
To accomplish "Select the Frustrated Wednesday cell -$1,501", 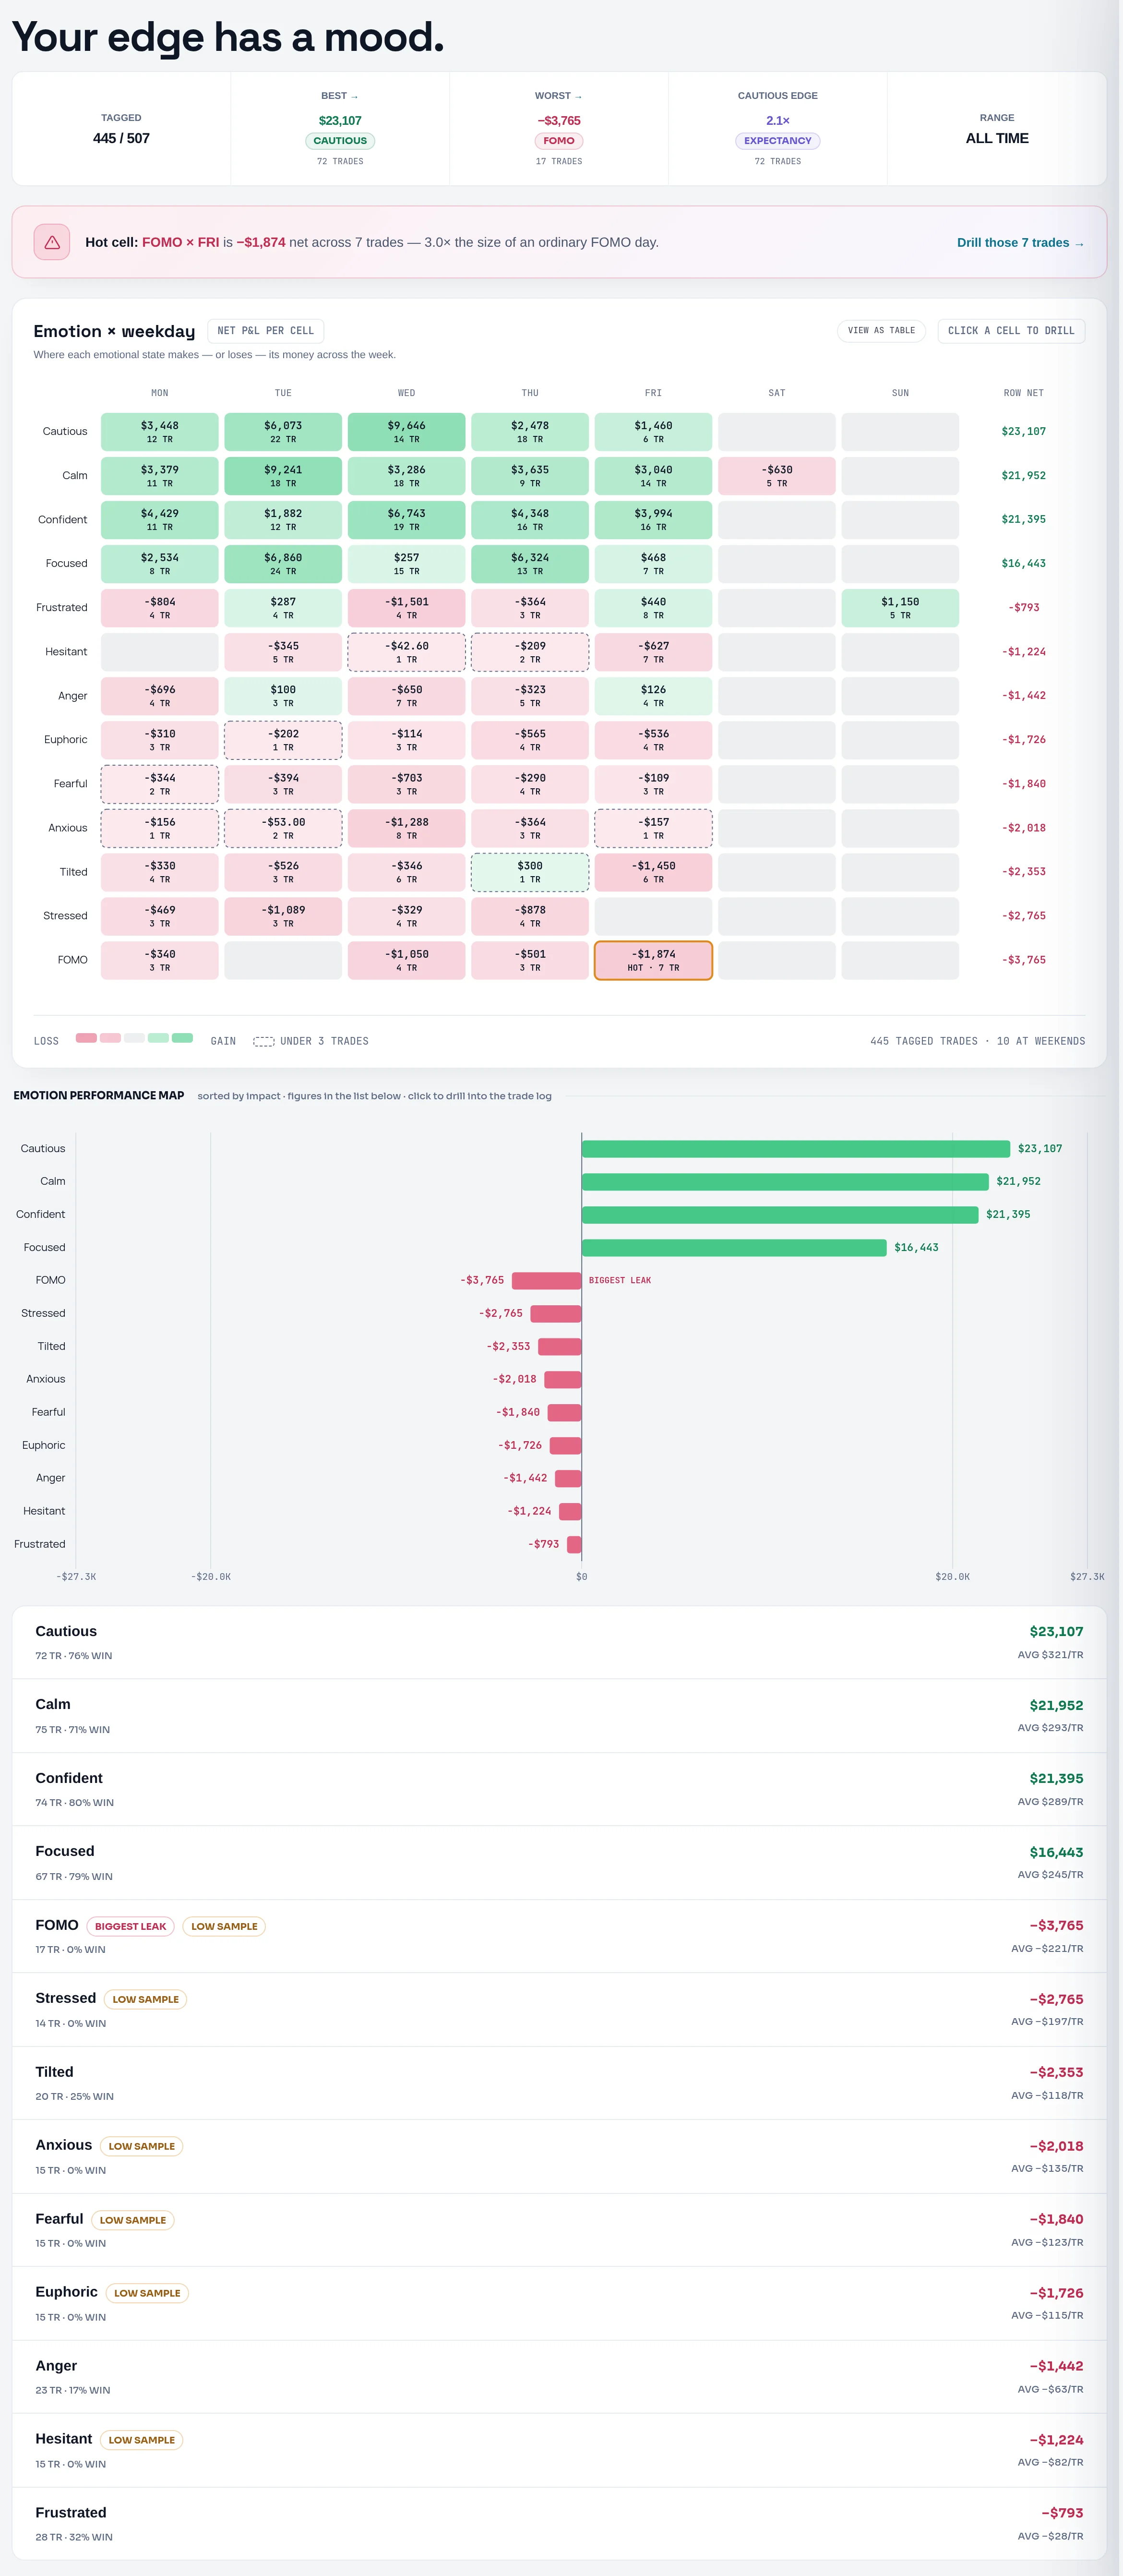I will click(x=406, y=608).
